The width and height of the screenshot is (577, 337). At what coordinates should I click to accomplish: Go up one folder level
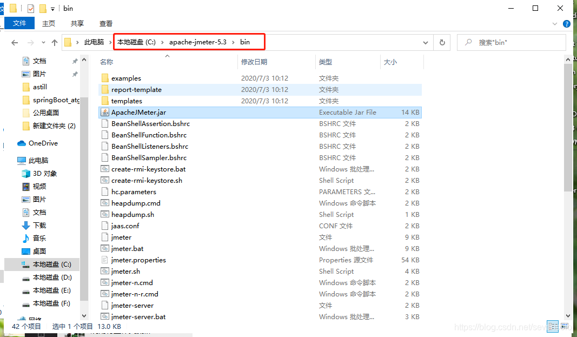pyautogui.click(x=55, y=43)
